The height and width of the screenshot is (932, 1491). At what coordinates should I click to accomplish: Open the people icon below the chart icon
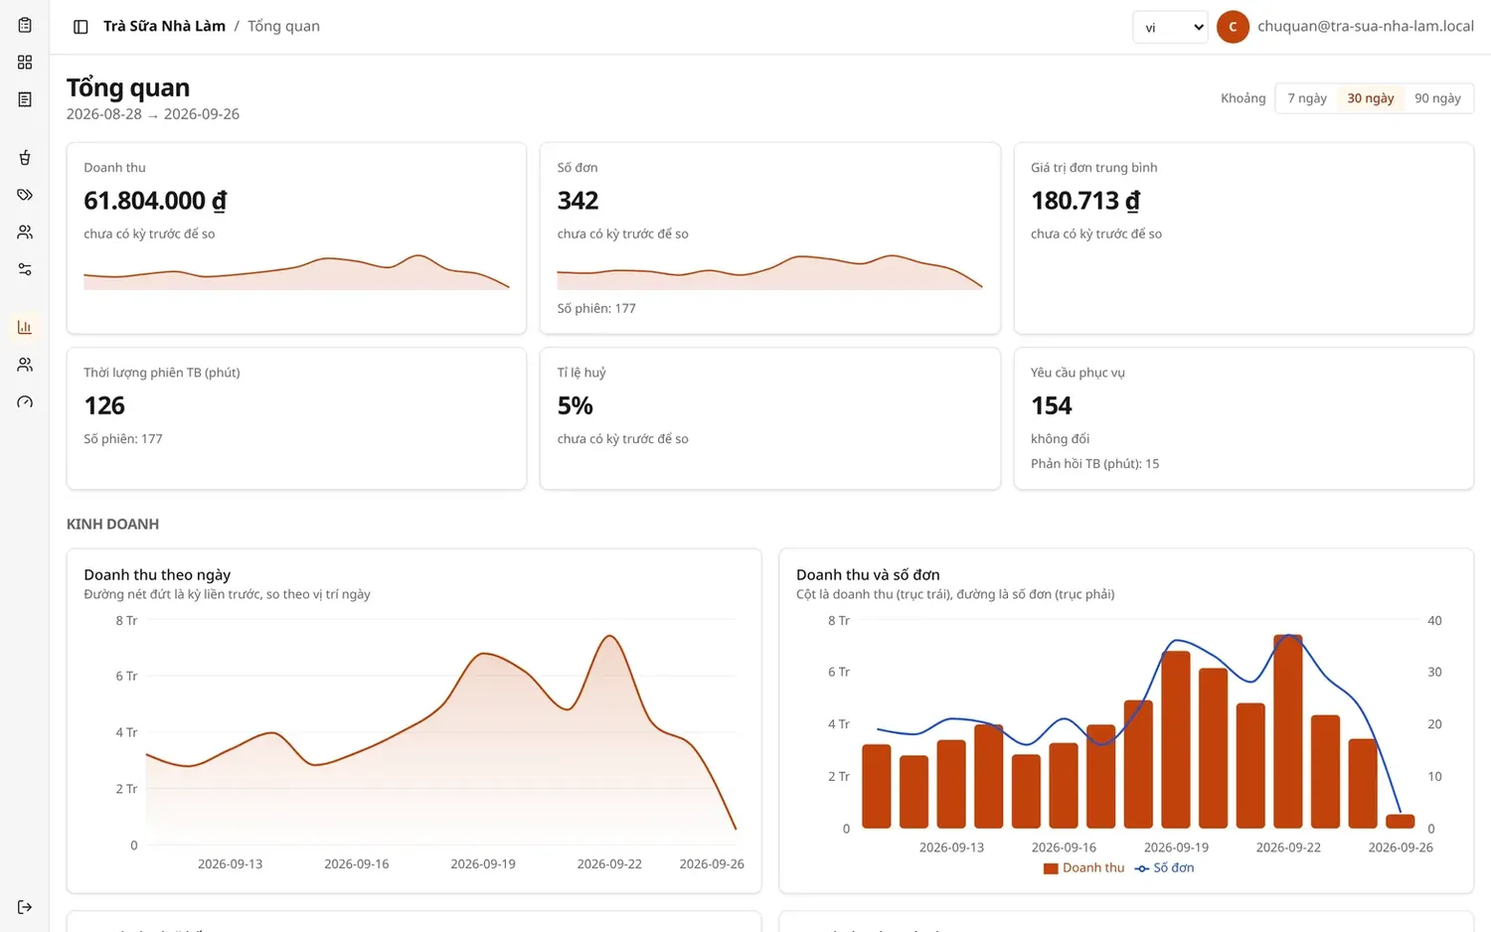pyautogui.click(x=25, y=365)
